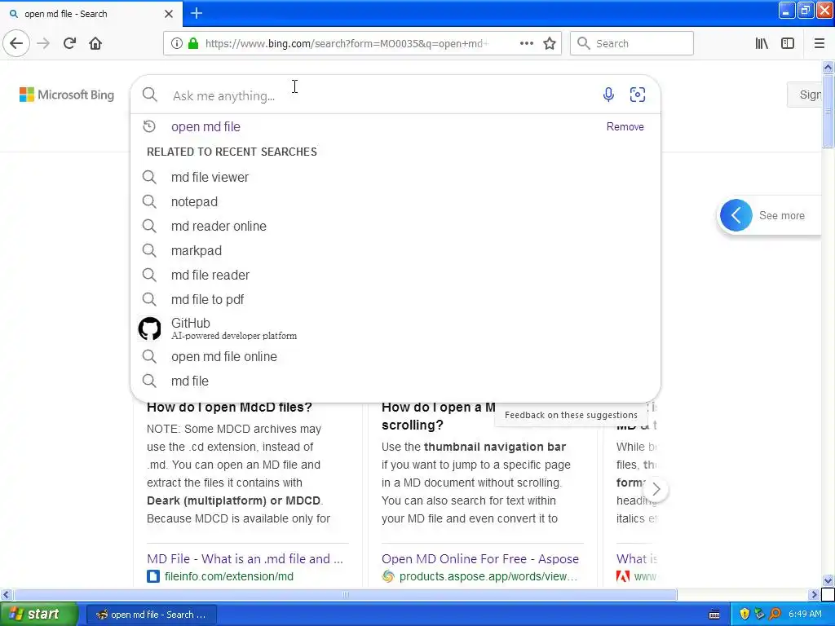Click the green secure padlock icon
Screen dimensions: 835x626
point(193,43)
